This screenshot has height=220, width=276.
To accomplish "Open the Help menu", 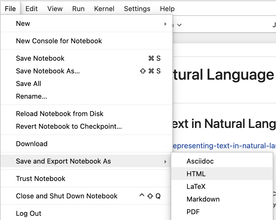I will click(167, 9).
